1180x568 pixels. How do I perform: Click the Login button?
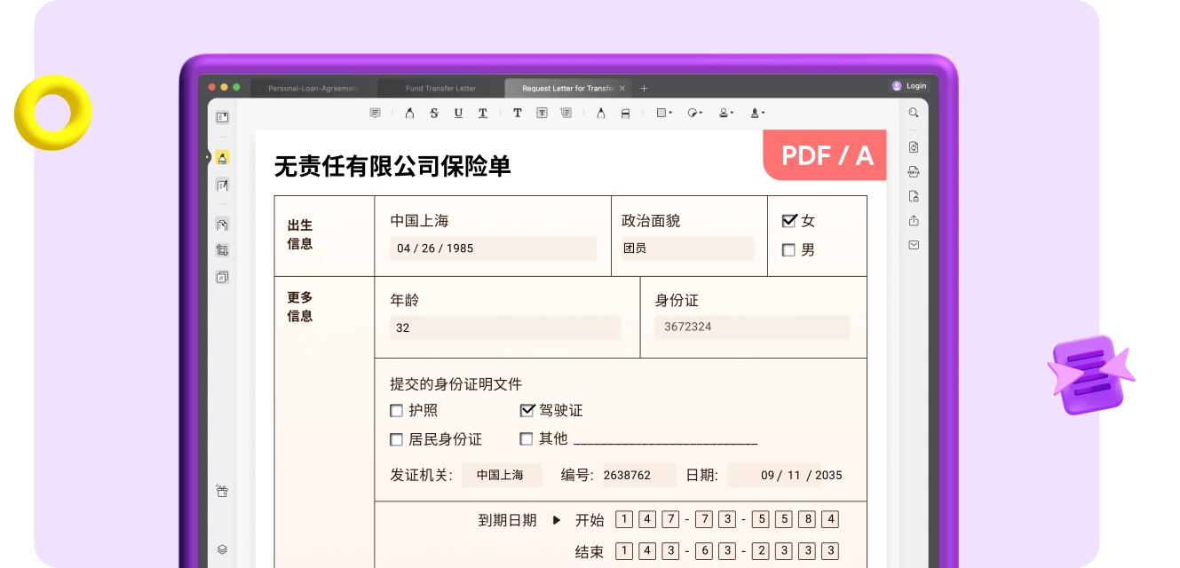tap(909, 86)
